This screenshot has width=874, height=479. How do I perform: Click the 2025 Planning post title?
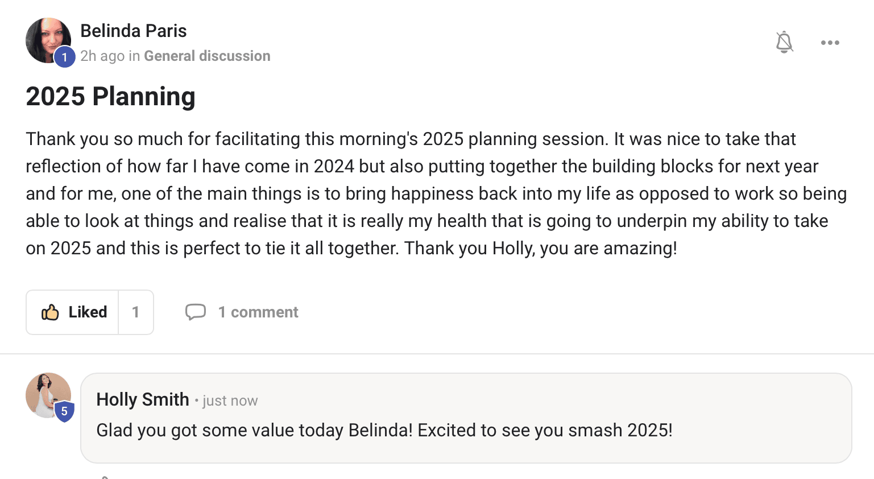(110, 96)
